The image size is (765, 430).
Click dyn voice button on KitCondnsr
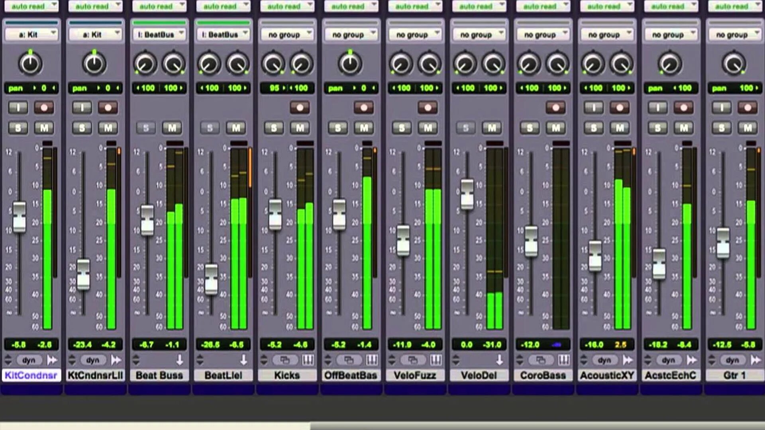pyautogui.click(x=29, y=360)
